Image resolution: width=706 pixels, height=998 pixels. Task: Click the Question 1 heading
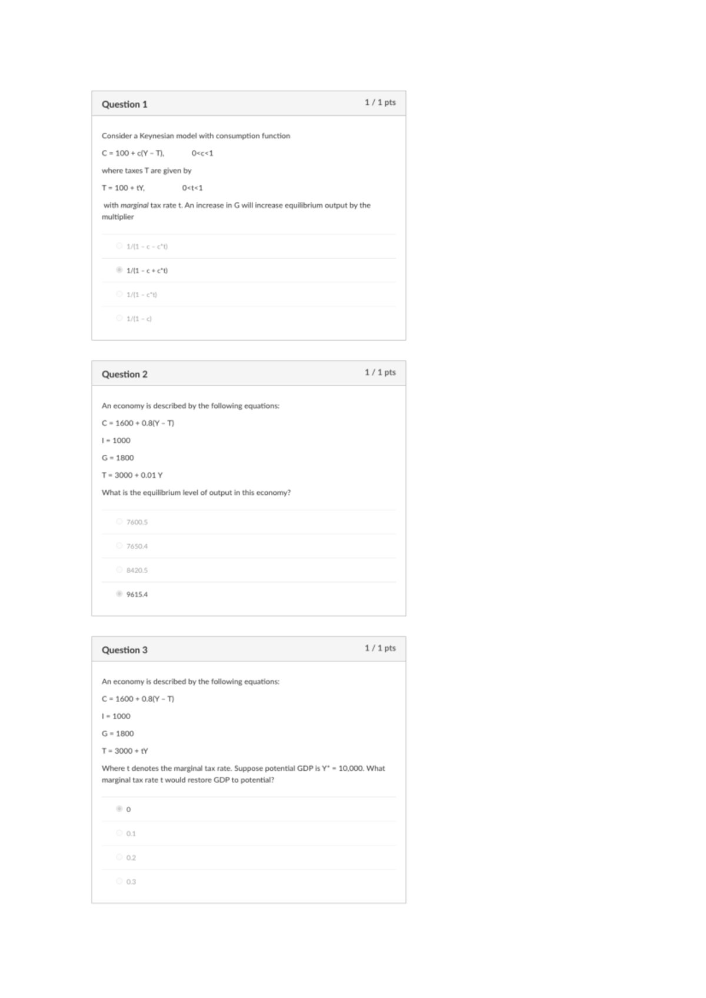click(x=125, y=104)
